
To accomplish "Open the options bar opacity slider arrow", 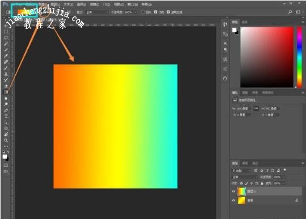I will (x=135, y=12).
